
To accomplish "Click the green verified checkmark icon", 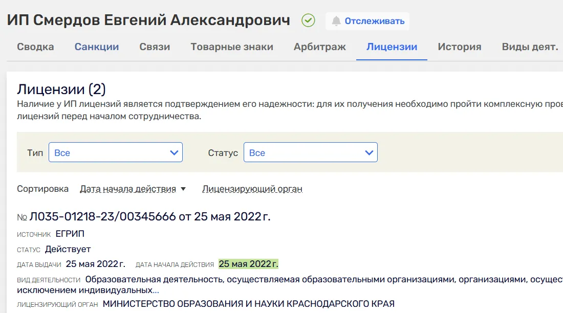I will coord(308,20).
